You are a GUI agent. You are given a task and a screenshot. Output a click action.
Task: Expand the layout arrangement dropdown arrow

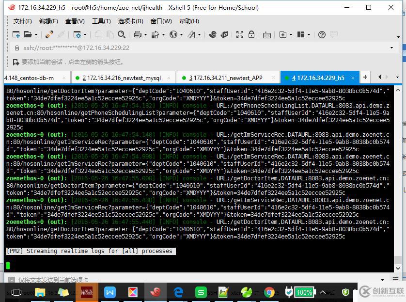point(309,34)
